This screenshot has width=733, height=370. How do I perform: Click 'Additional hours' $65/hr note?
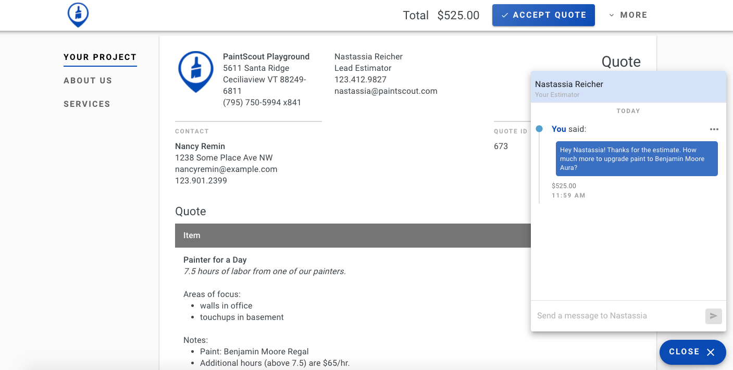(275, 363)
